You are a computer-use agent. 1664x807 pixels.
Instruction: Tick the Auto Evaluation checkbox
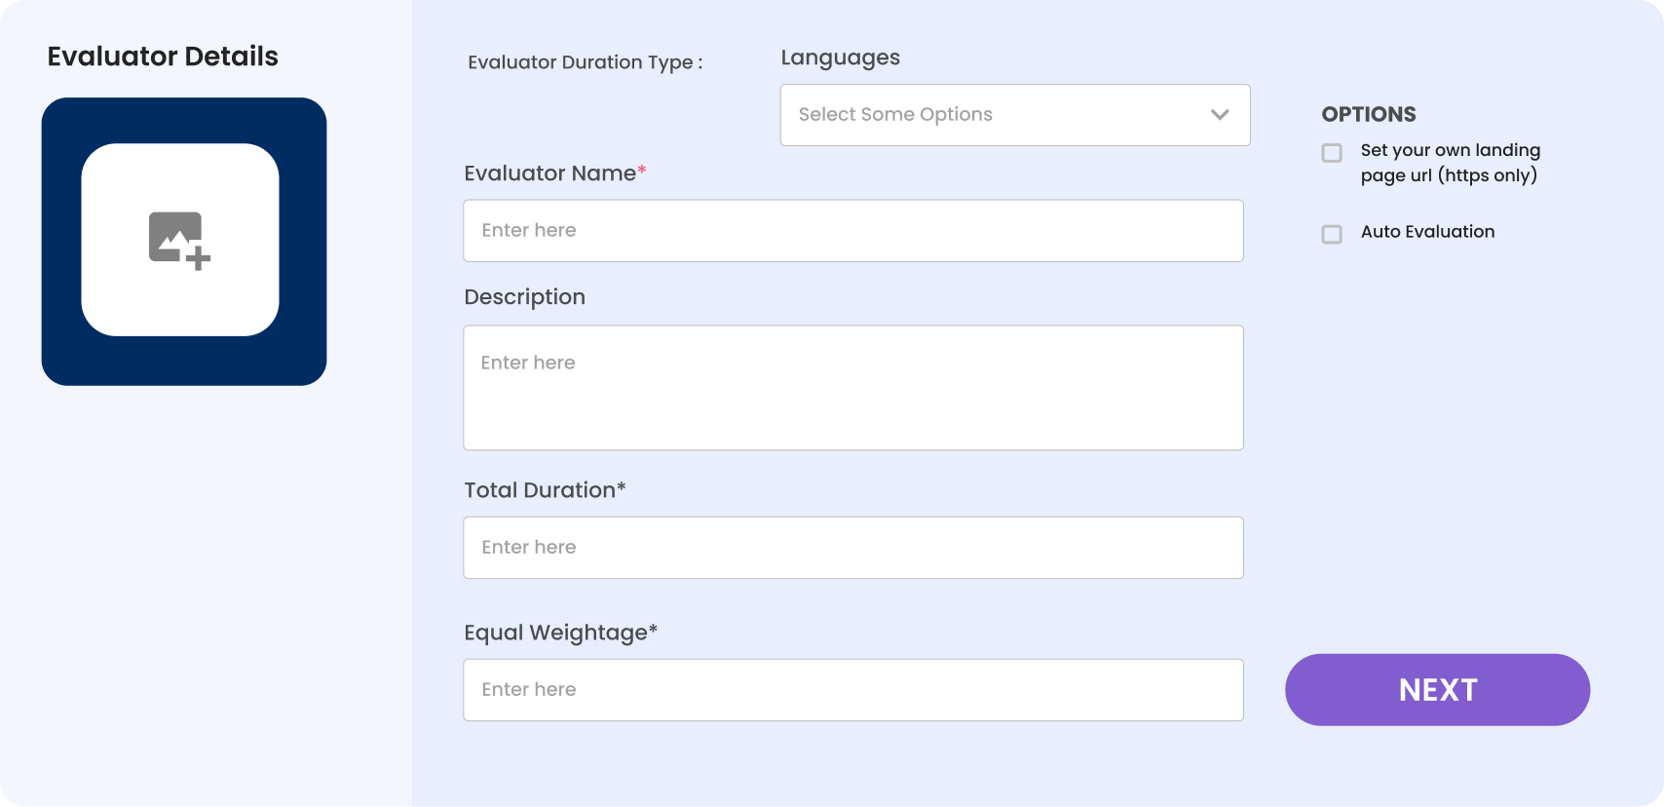(1332, 234)
